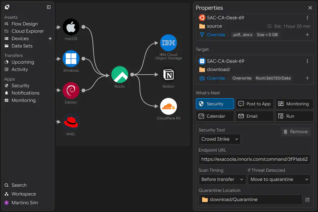Image resolution: width=318 pixels, height=212 pixels.
Task: Select the Windows node icon
Action: [71, 59]
